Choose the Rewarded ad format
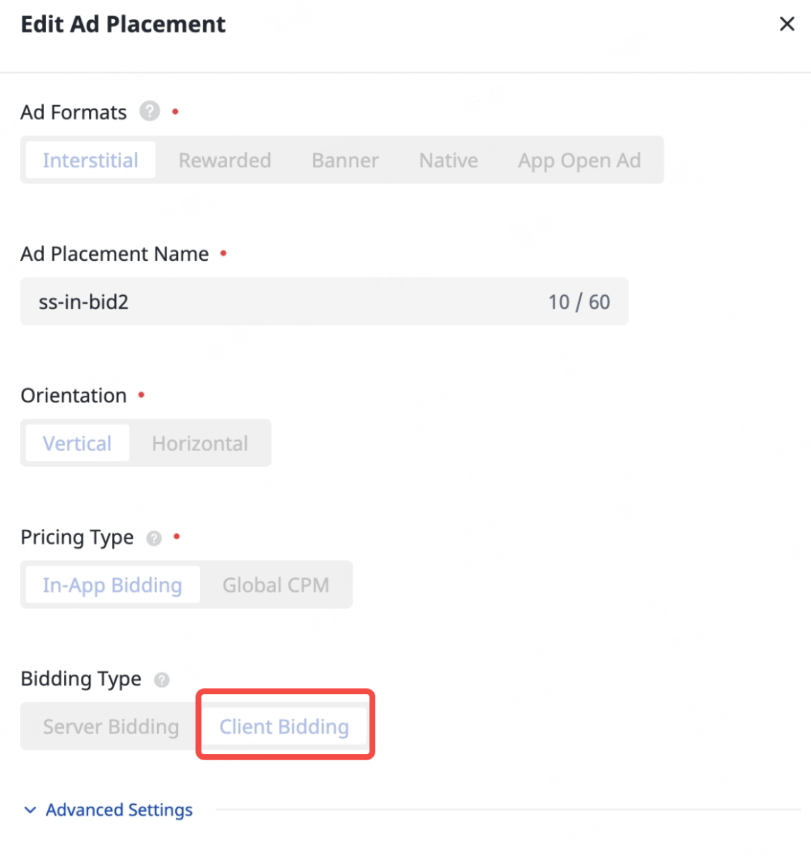The width and height of the screenshot is (811, 860). coord(224,160)
